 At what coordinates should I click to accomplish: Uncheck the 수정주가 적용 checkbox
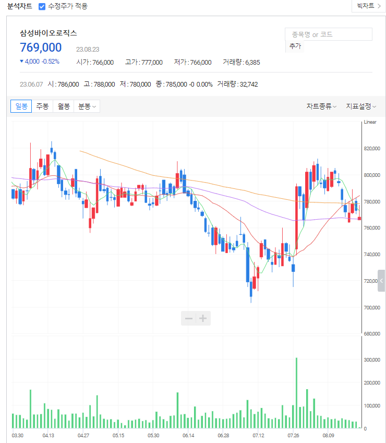(42, 6)
